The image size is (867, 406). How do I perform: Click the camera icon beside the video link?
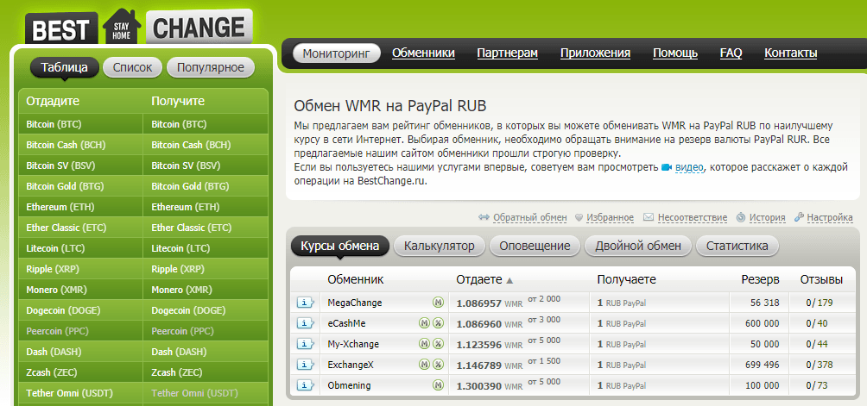tap(667, 168)
